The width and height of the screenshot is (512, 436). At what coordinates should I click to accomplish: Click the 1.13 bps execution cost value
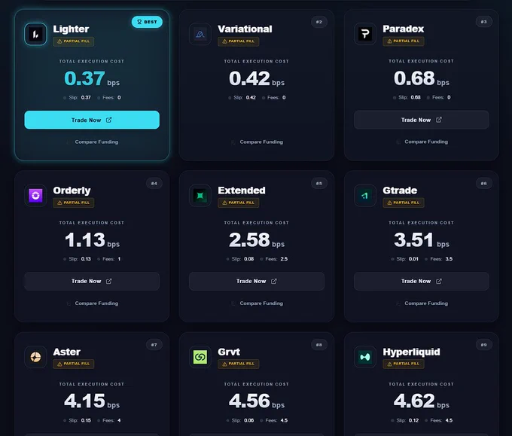[x=92, y=239]
